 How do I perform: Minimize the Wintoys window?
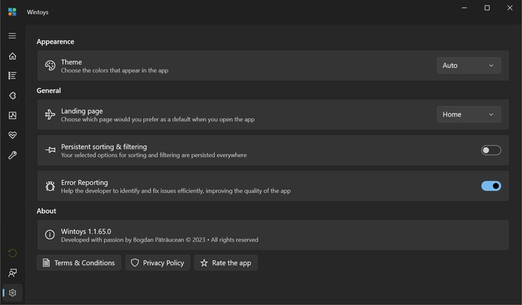pos(464,8)
